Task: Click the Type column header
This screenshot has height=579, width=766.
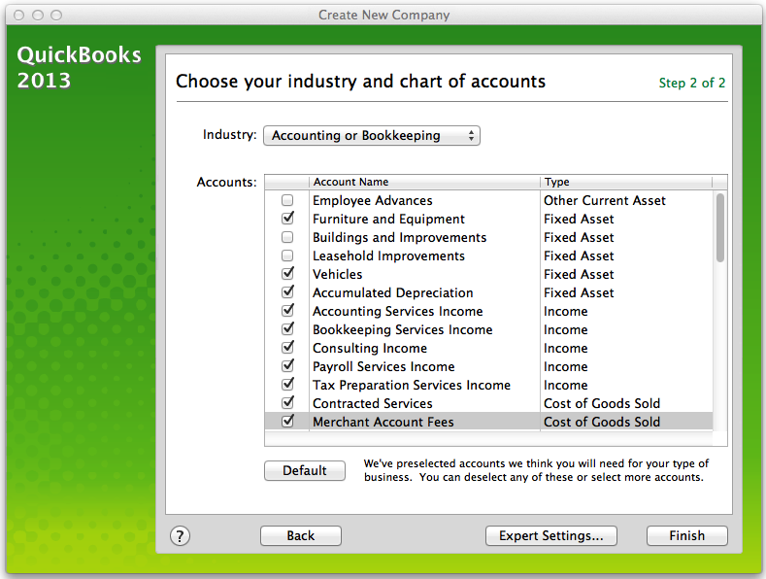Action: pyautogui.click(x=626, y=182)
